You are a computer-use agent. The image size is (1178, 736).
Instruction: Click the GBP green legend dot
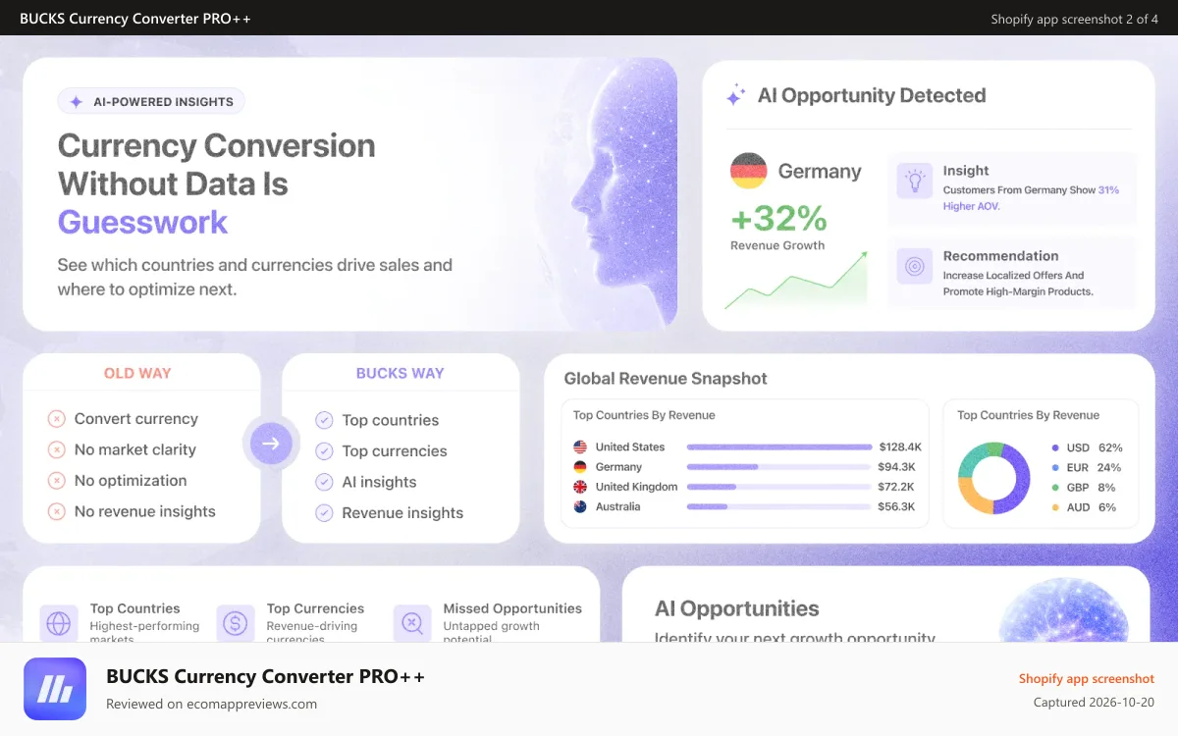tap(1055, 488)
